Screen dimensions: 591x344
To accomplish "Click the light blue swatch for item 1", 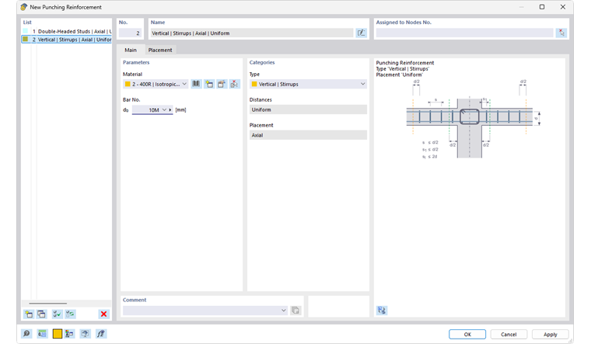I will pyautogui.click(x=25, y=31).
